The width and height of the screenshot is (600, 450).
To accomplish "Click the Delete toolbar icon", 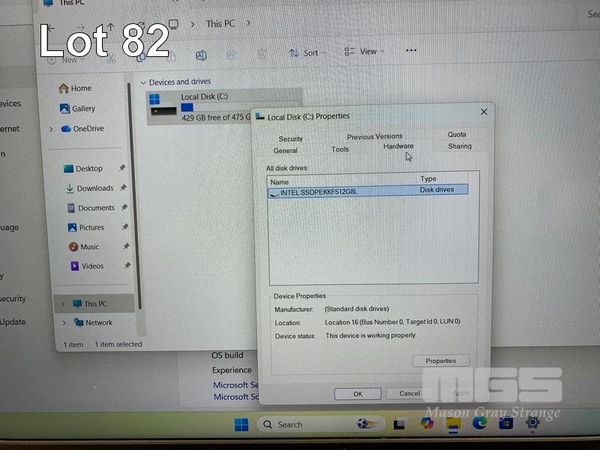I will click(x=262, y=54).
